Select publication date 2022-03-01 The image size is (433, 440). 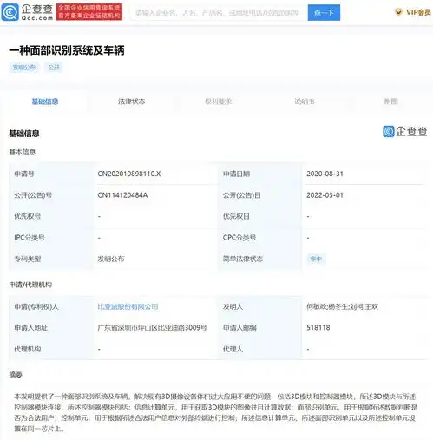325,195
